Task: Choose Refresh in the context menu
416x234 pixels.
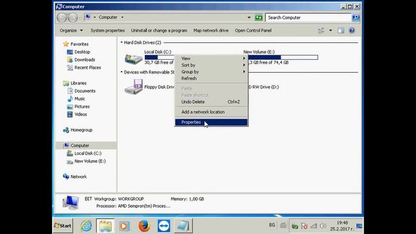Action: (x=211, y=78)
